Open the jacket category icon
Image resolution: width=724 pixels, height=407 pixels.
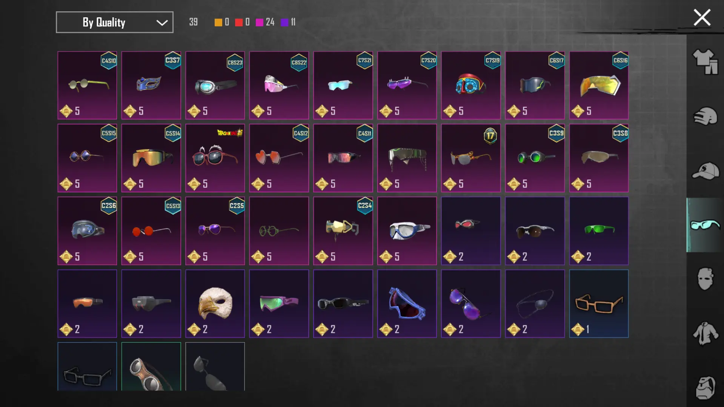(x=705, y=333)
